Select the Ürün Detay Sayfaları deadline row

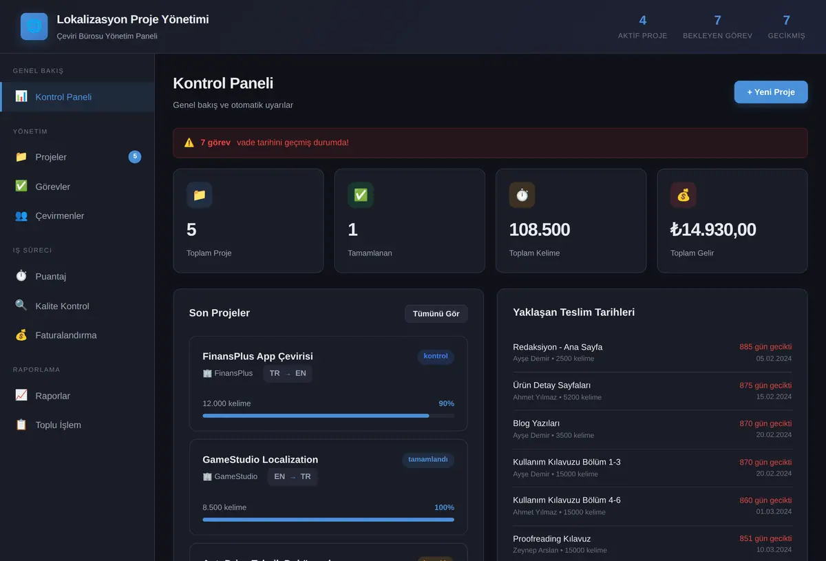coord(653,391)
